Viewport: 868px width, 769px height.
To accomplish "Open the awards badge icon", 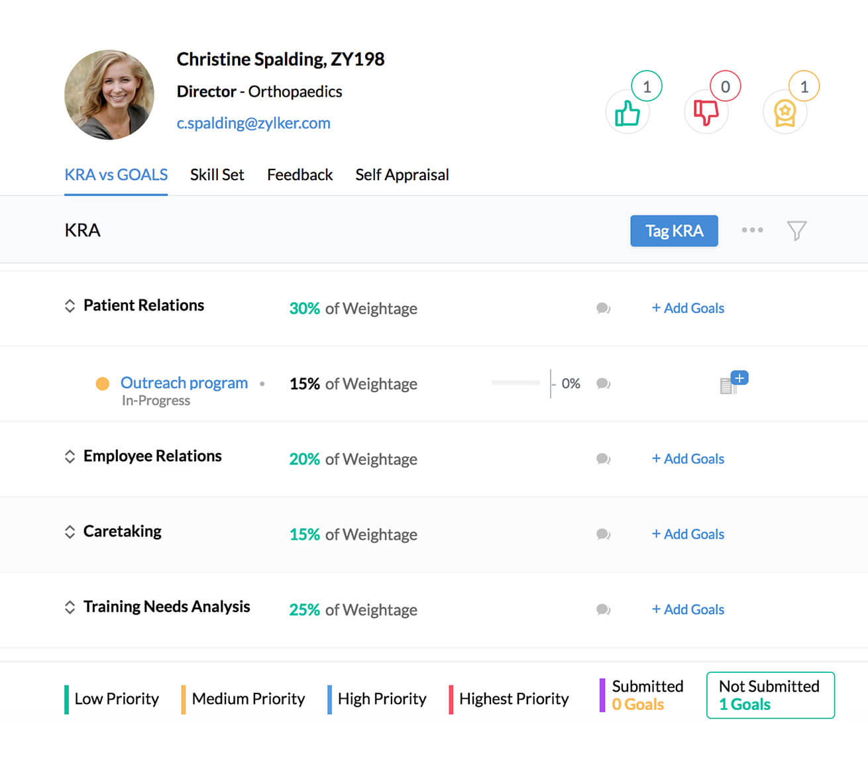I will coord(785,112).
